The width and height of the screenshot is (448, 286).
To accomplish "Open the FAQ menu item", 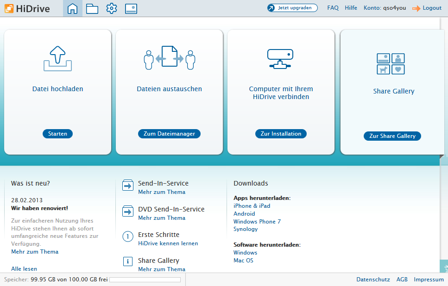I will (x=333, y=8).
